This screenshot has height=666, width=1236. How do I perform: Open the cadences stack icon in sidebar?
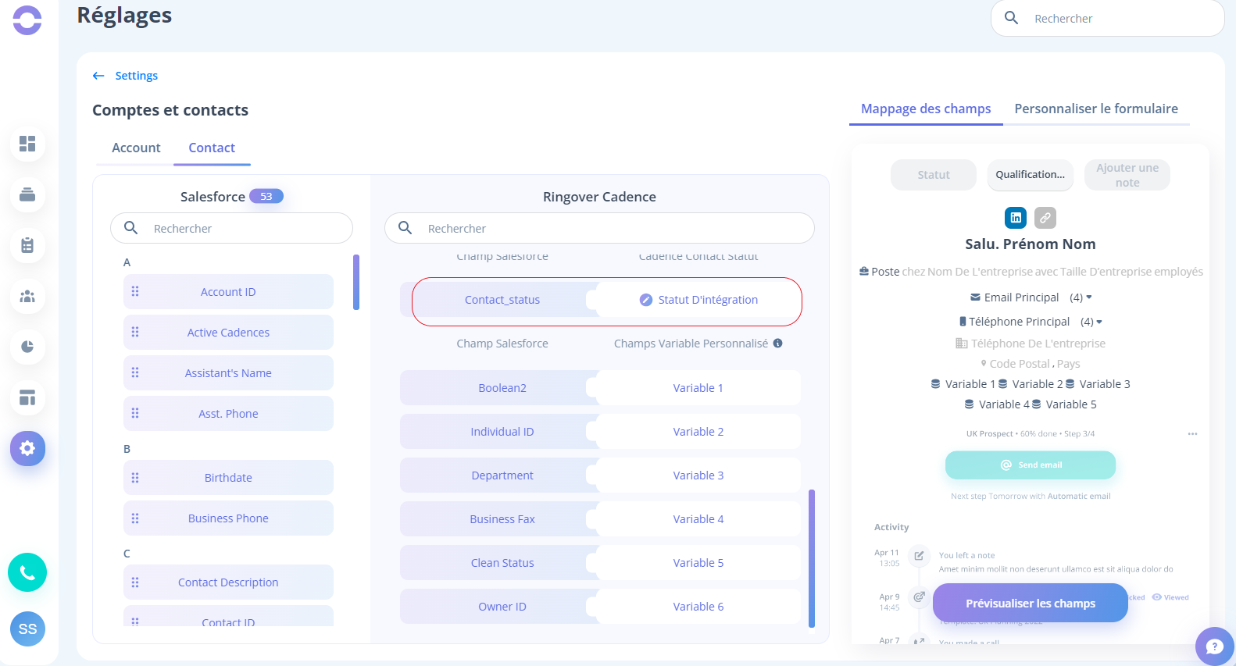click(27, 194)
